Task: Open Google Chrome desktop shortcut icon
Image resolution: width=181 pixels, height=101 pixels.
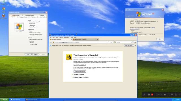Action: click(3, 9)
